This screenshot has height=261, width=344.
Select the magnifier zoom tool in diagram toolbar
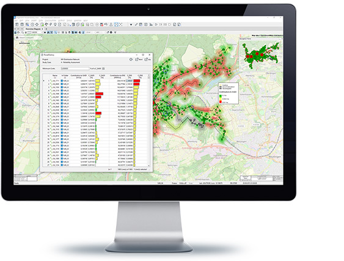23,32
